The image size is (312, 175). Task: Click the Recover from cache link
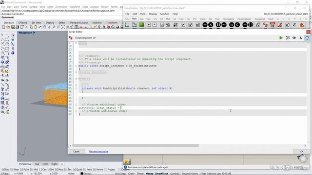point(98,151)
